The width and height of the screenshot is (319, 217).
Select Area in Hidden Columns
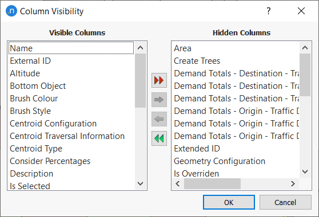(236, 48)
